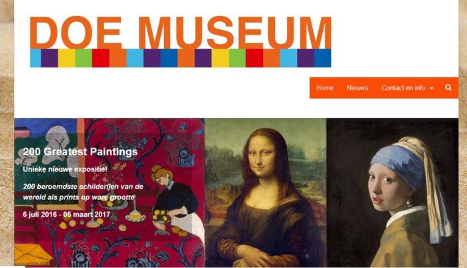Open the search magnifier icon
This screenshot has width=467, height=268.
tap(448, 87)
